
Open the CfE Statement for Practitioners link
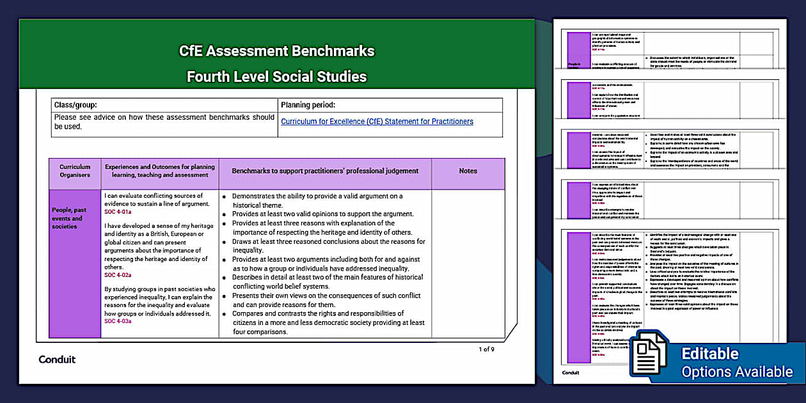click(377, 122)
